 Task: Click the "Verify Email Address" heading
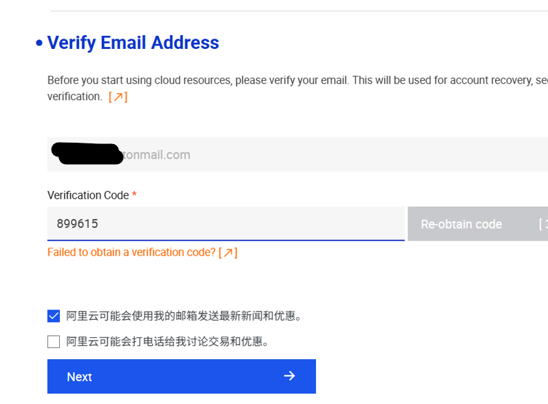[x=133, y=43]
